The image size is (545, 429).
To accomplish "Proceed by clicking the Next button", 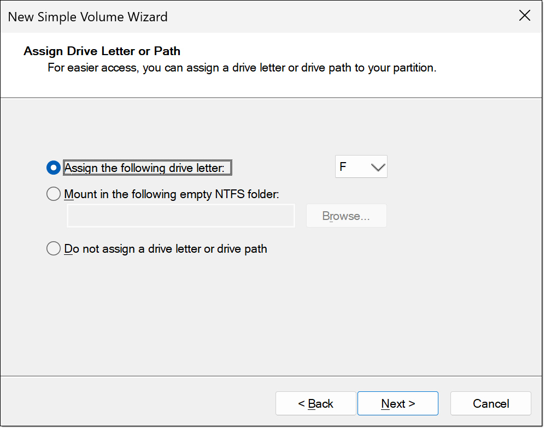I will pyautogui.click(x=398, y=403).
